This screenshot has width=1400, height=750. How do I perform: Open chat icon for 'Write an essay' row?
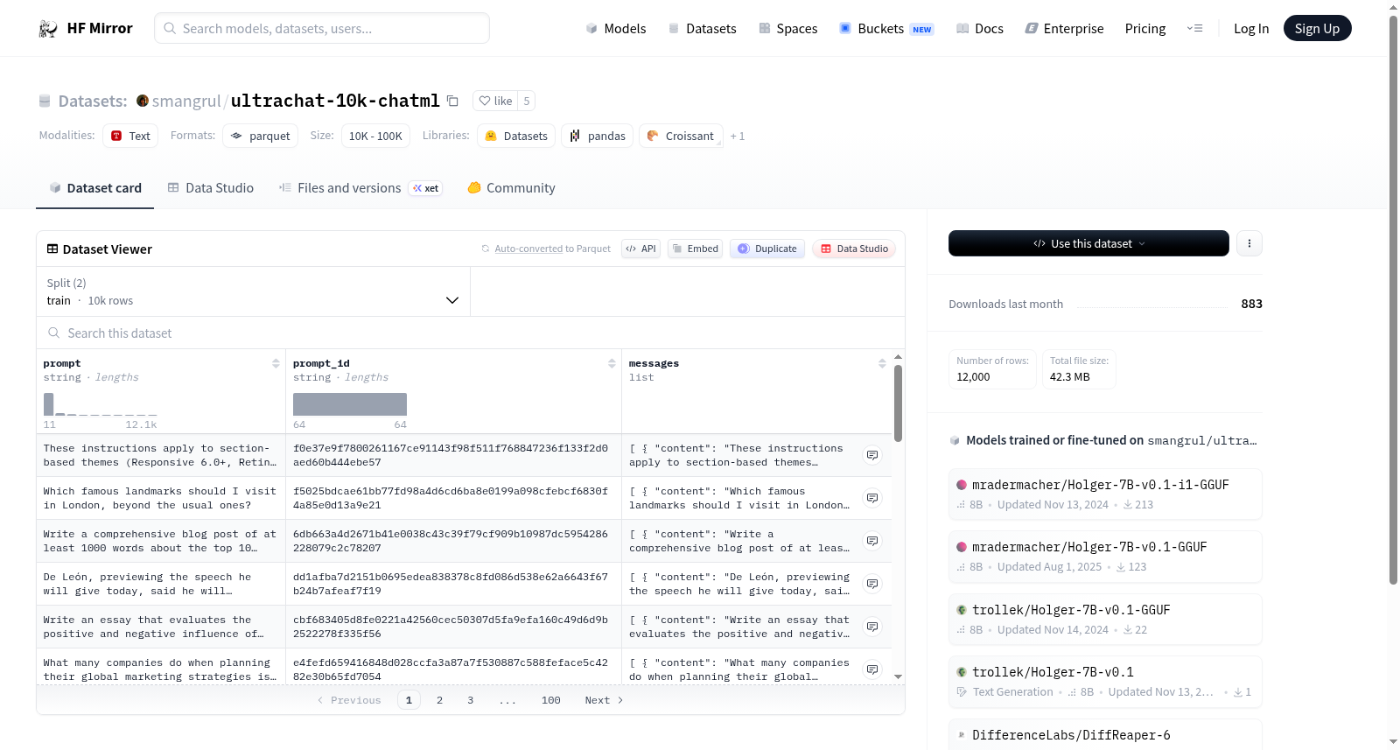(872, 627)
